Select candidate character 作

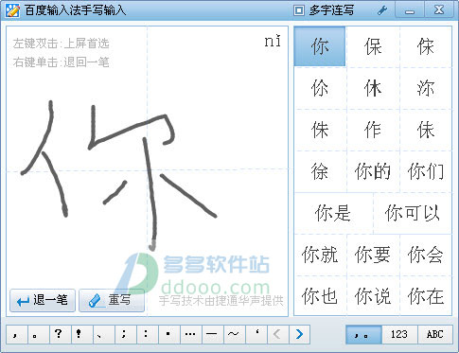pos(373,130)
